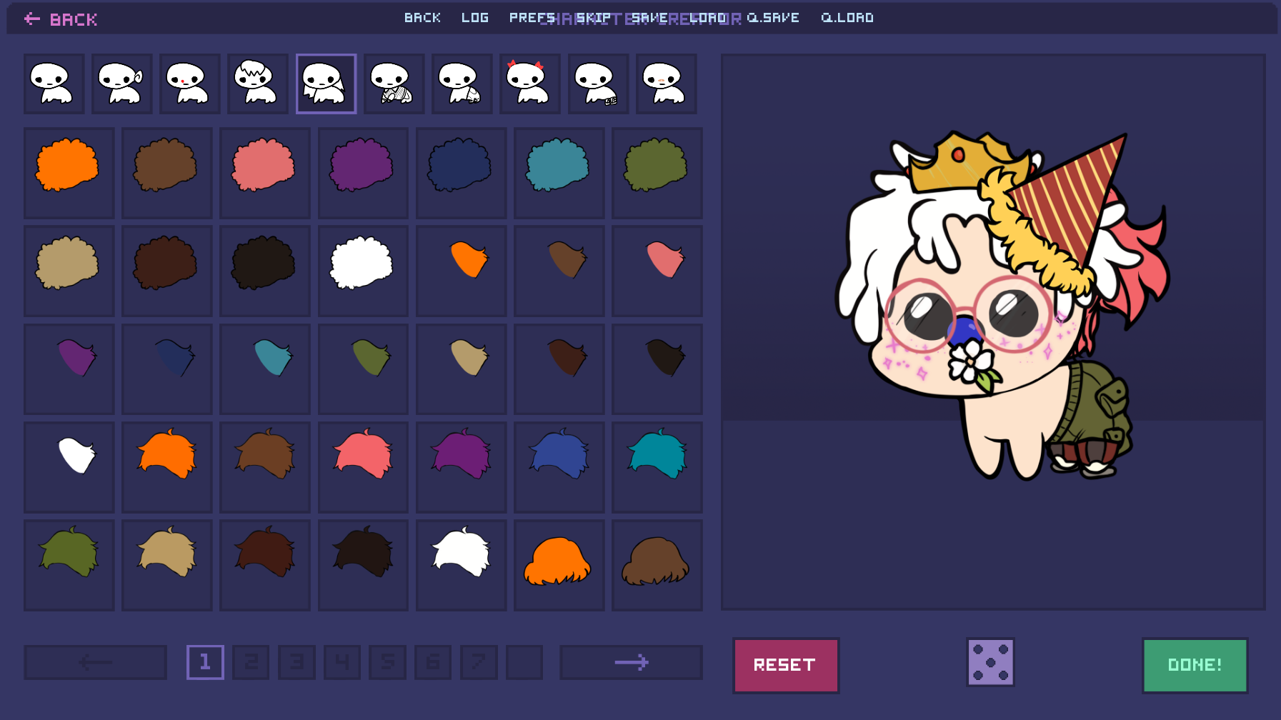Advance pages with the right arrow

[632, 662]
